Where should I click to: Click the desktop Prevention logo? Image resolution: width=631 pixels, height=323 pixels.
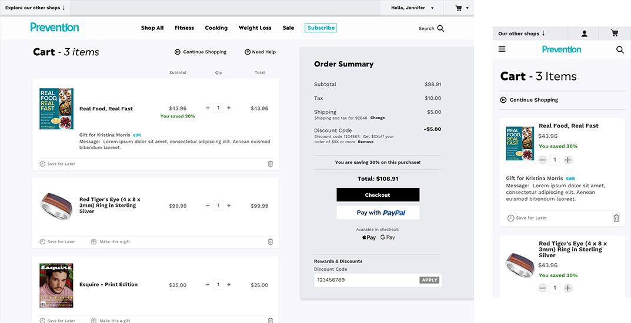55,28
